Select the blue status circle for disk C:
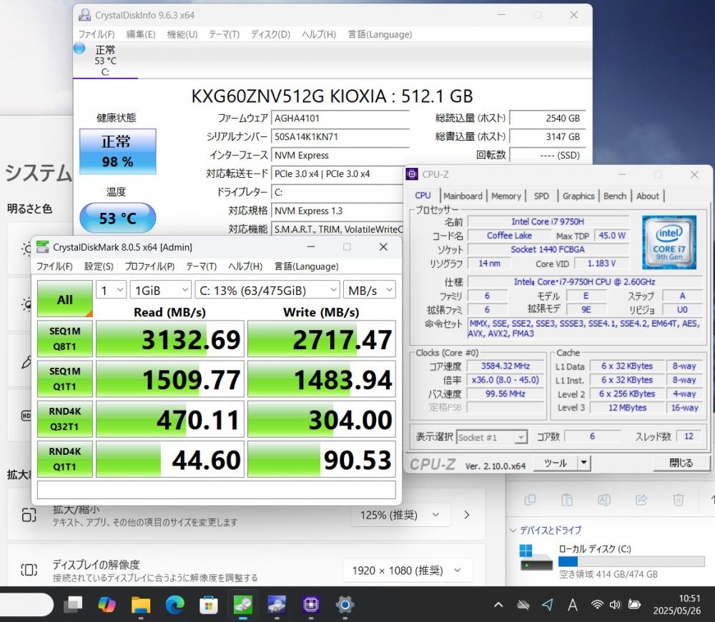Viewport: 715px width, 622px height. click(79, 49)
